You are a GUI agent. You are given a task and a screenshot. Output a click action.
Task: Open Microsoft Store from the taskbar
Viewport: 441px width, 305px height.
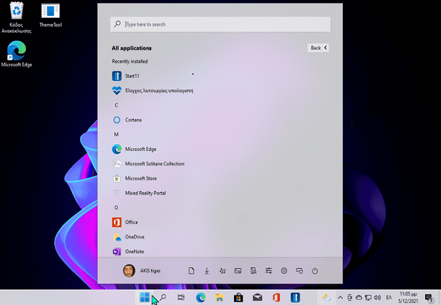point(239,297)
